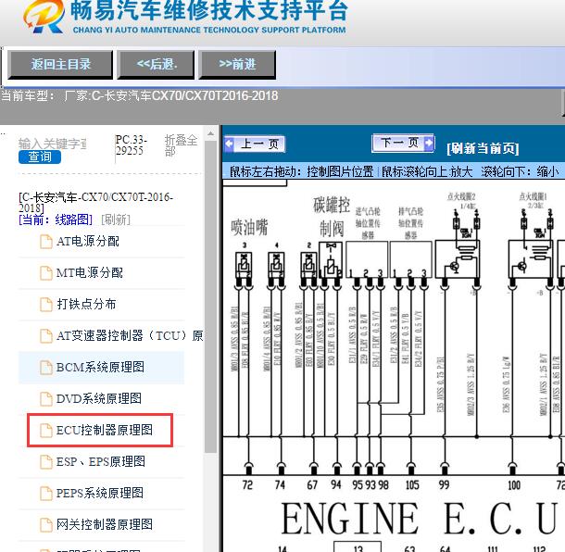
Task: Click the blue 查询 search button
Action: coord(40,157)
